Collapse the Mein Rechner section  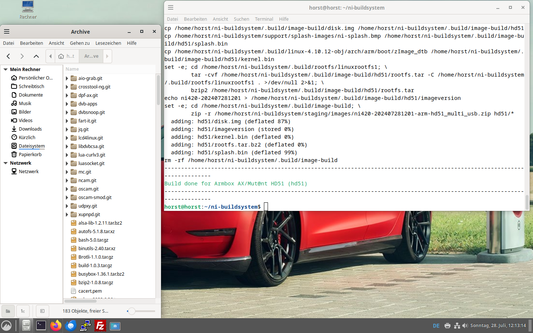pos(6,69)
